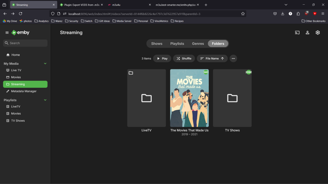Click the Movies library icon under My Media
Screen dimensions: 328x184
[8, 77]
